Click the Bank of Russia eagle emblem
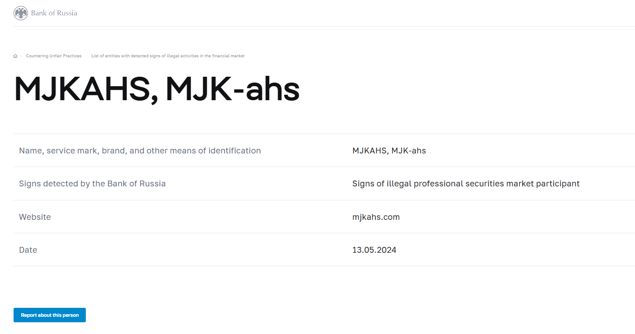This screenshot has width=635, height=334. pyautogui.click(x=21, y=13)
